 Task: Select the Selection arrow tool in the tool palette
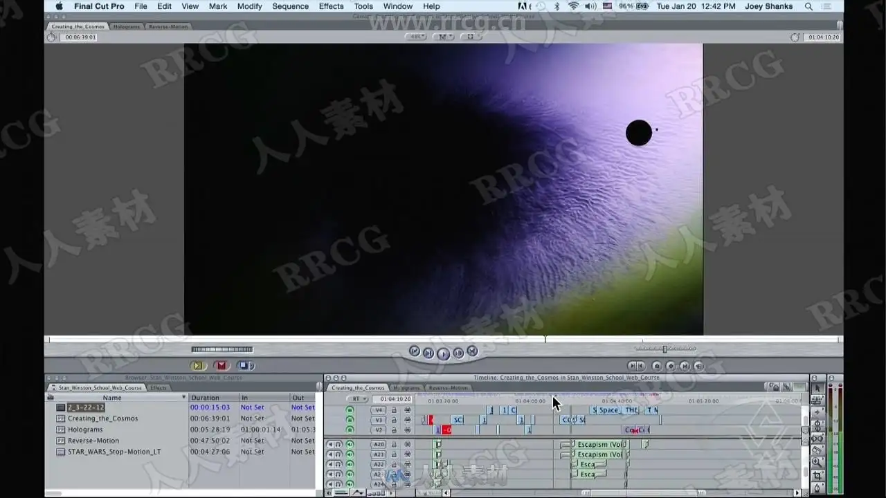[x=817, y=389]
